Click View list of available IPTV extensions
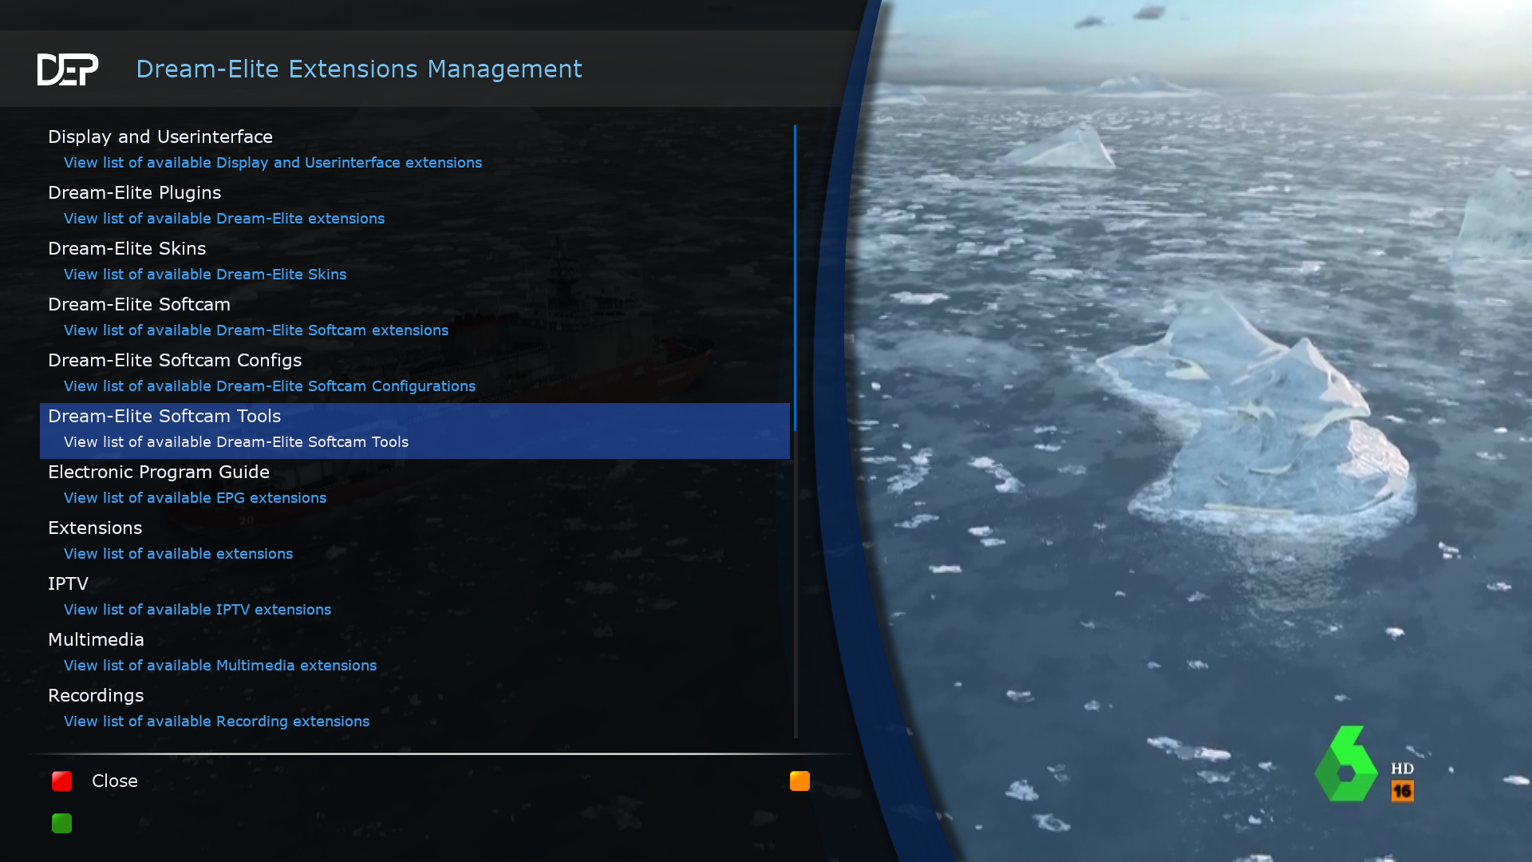This screenshot has height=862, width=1532. (x=197, y=610)
